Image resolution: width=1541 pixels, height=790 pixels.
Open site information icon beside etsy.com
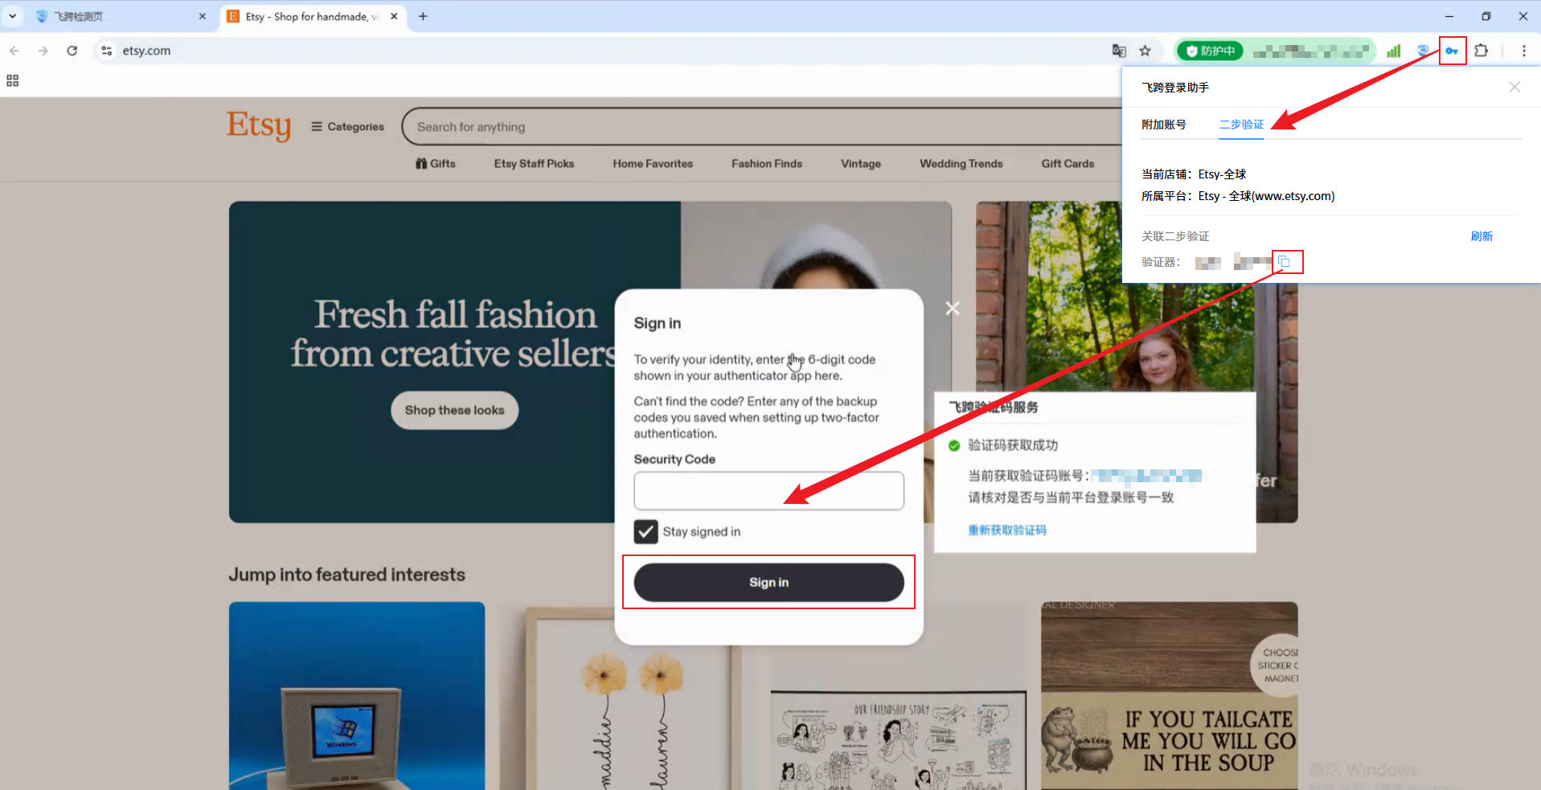tap(106, 51)
